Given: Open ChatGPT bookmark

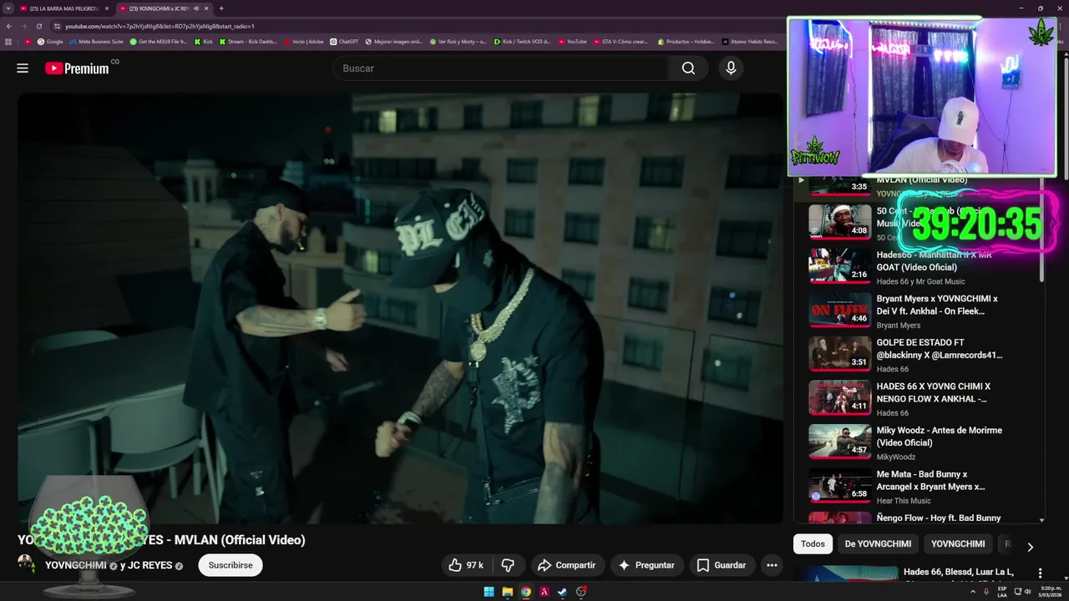Looking at the screenshot, I should (344, 41).
